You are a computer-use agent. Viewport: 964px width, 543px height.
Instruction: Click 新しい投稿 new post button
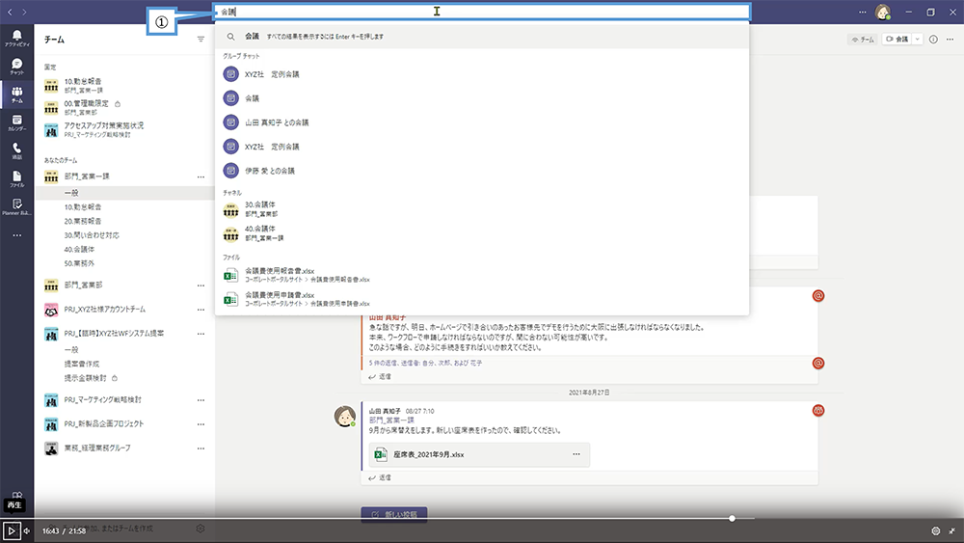pos(394,514)
